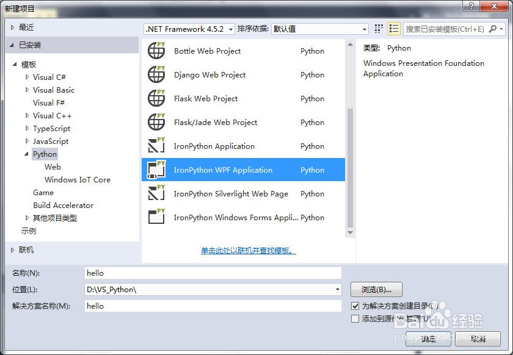Click the 解决方案名称 input field
Viewport: 513px width, 355px height.
pyautogui.click(x=213, y=306)
